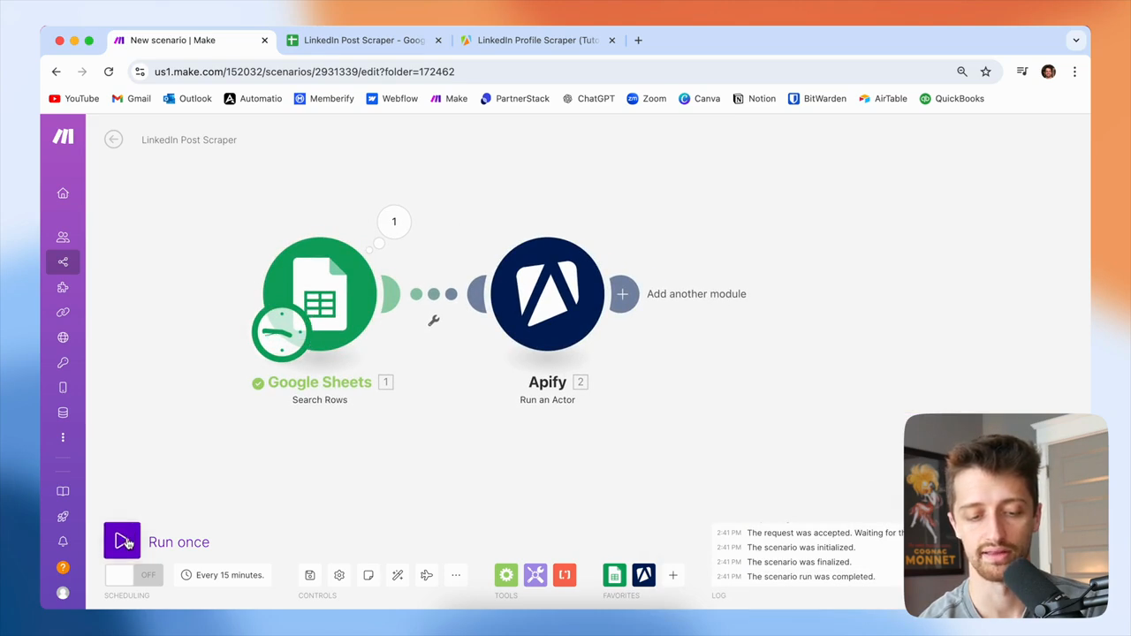Open the green Flow control tools icon
Image resolution: width=1131 pixels, height=636 pixels.
(x=506, y=575)
